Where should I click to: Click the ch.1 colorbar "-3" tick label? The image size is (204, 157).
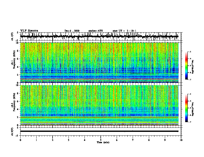click(x=190, y=52)
